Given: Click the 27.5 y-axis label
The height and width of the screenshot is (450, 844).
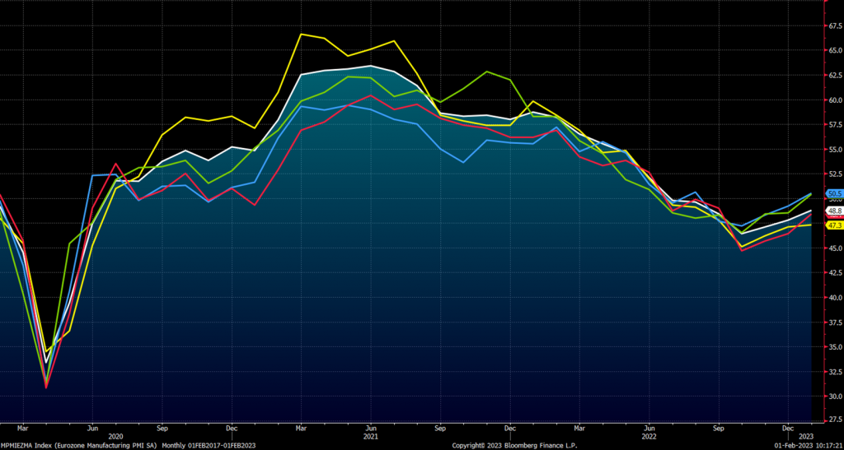Looking at the screenshot, I should (833, 420).
